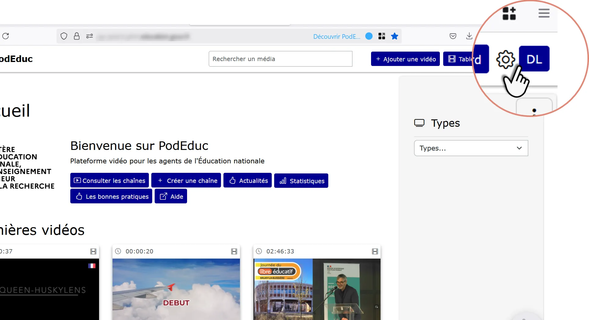Open the Actualités button

(248, 180)
